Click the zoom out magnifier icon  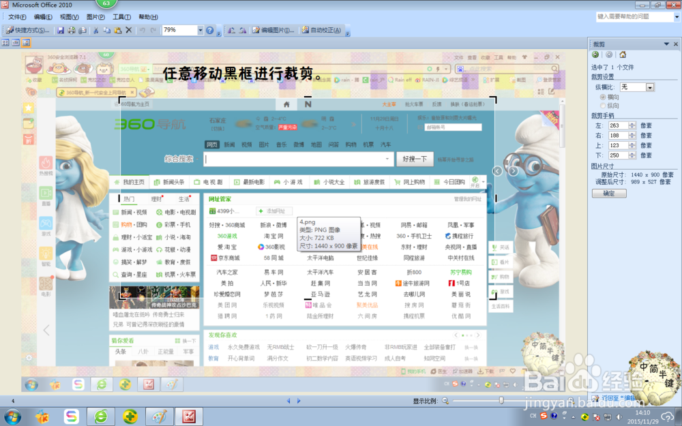(x=445, y=401)
